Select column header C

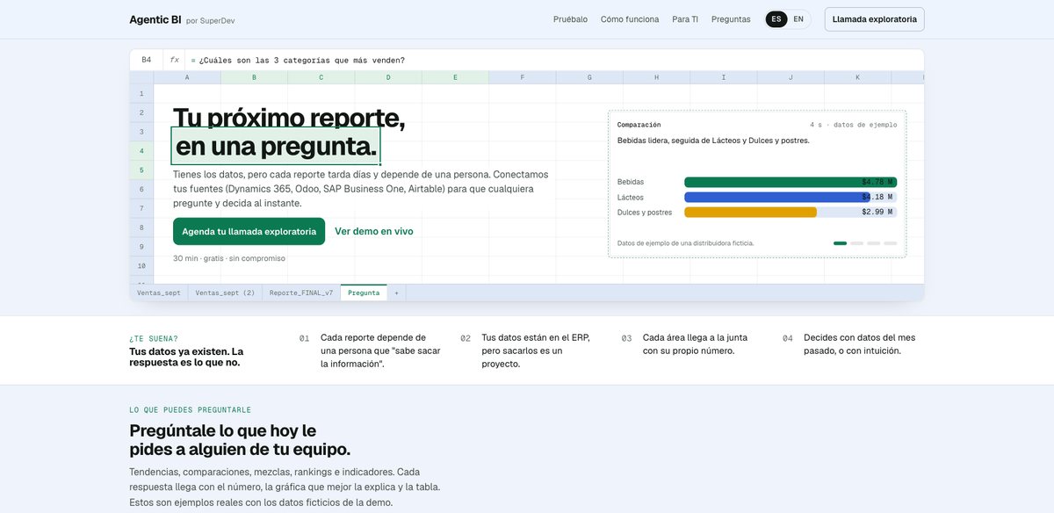click(321, 77)
